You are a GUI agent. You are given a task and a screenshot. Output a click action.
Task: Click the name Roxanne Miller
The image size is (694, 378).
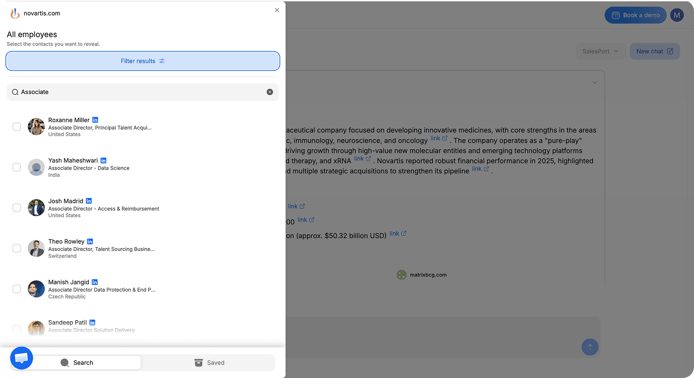[x=69, y=120]
